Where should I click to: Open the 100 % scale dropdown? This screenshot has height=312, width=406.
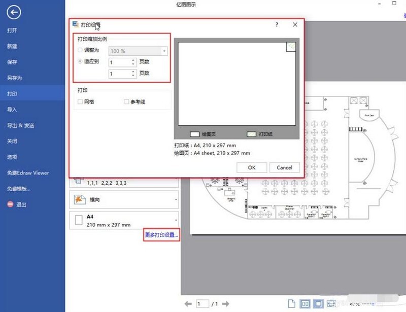point(138,51)
